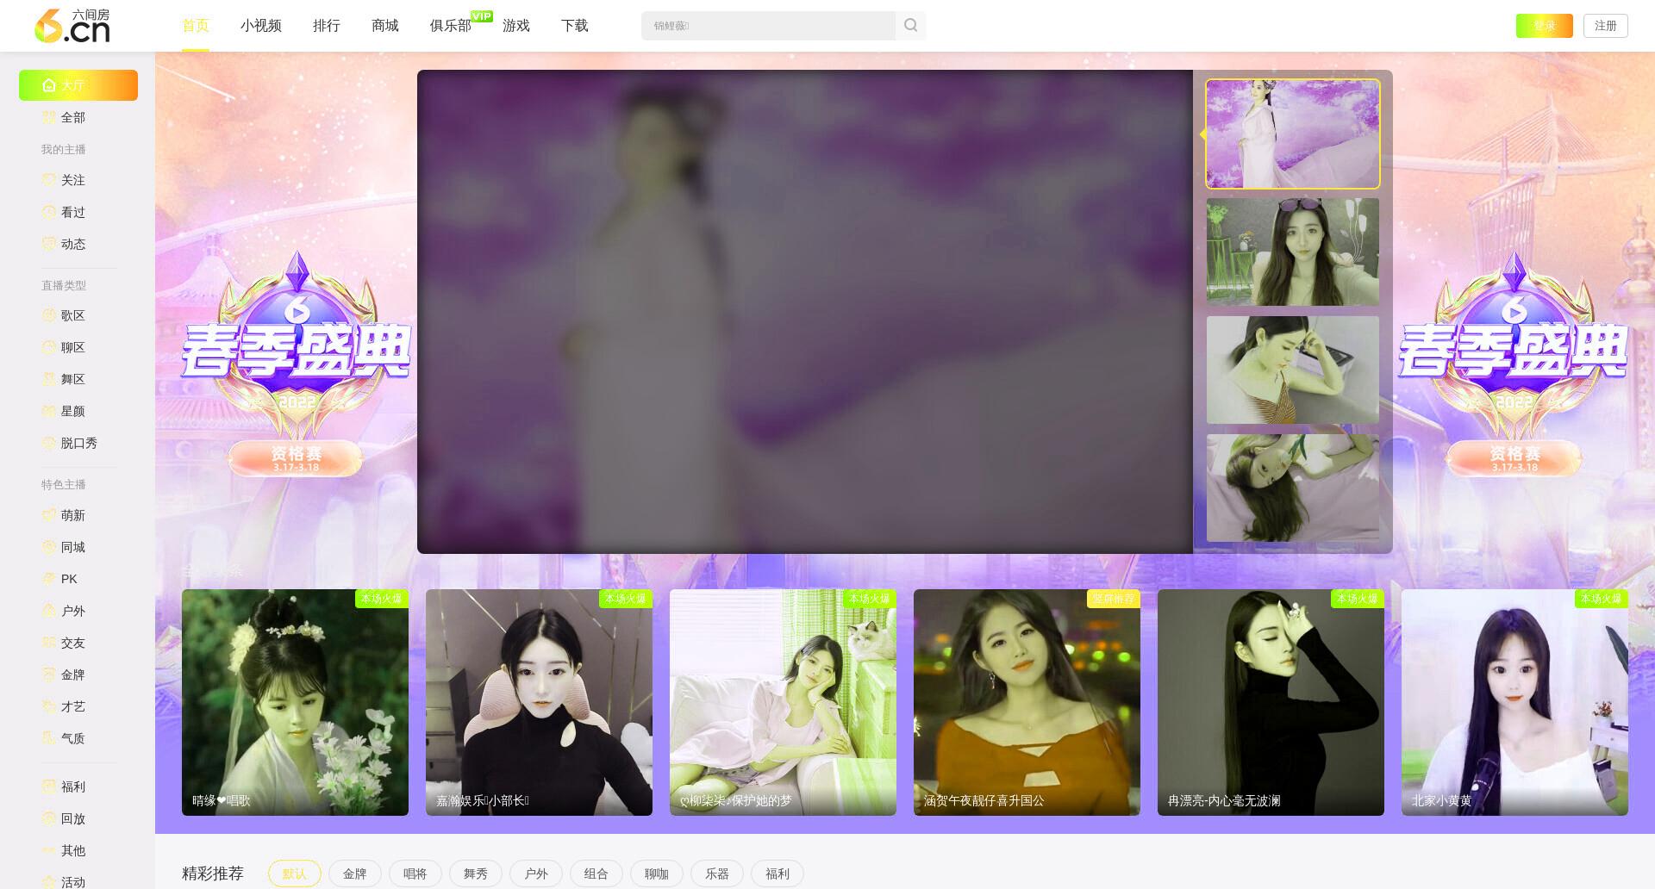1655x889 pixels.
Task: Click the right 春季盛典 资格赛 banner button
Action: coord(1514,458)
